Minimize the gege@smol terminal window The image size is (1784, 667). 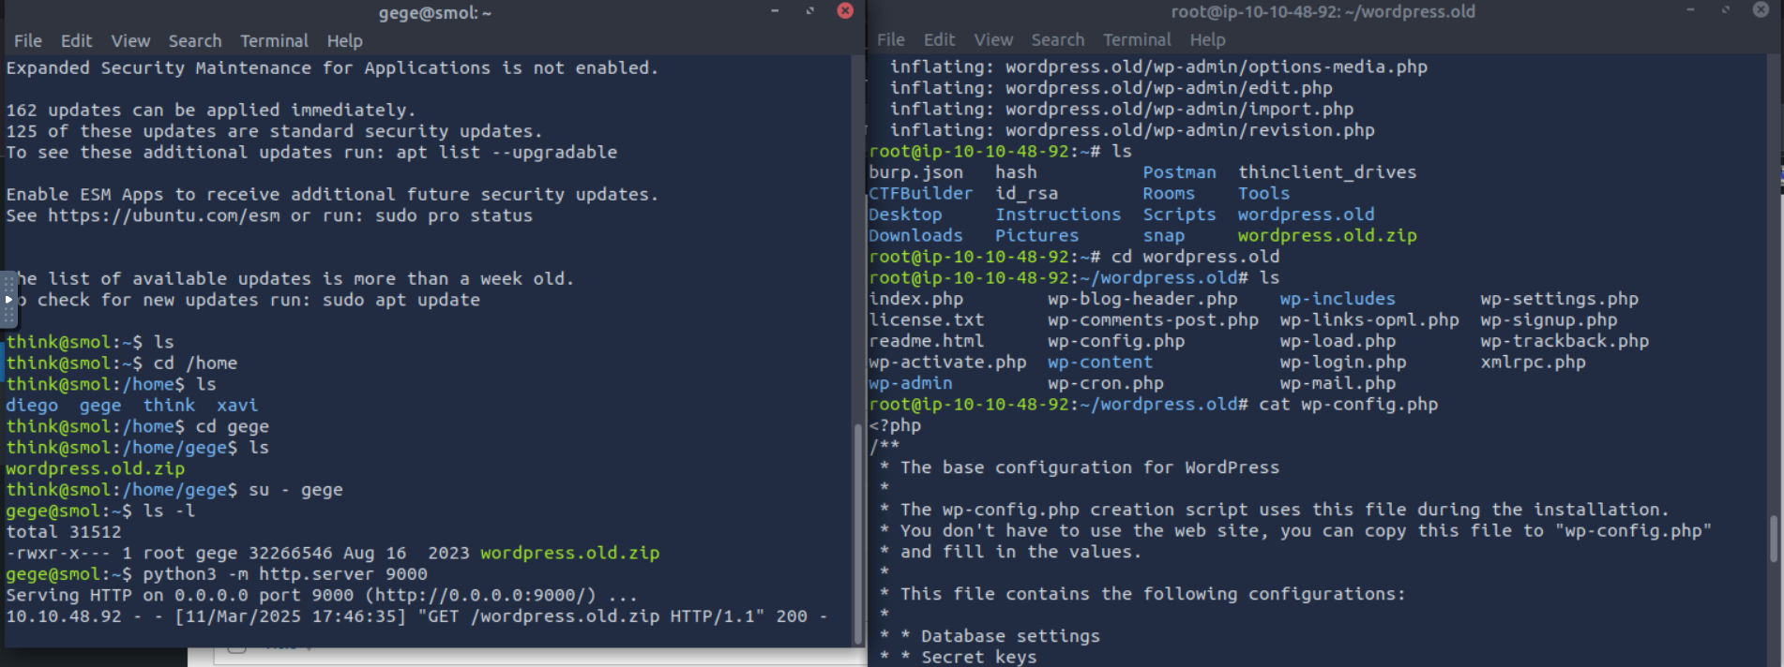click(x=775, y=11)
